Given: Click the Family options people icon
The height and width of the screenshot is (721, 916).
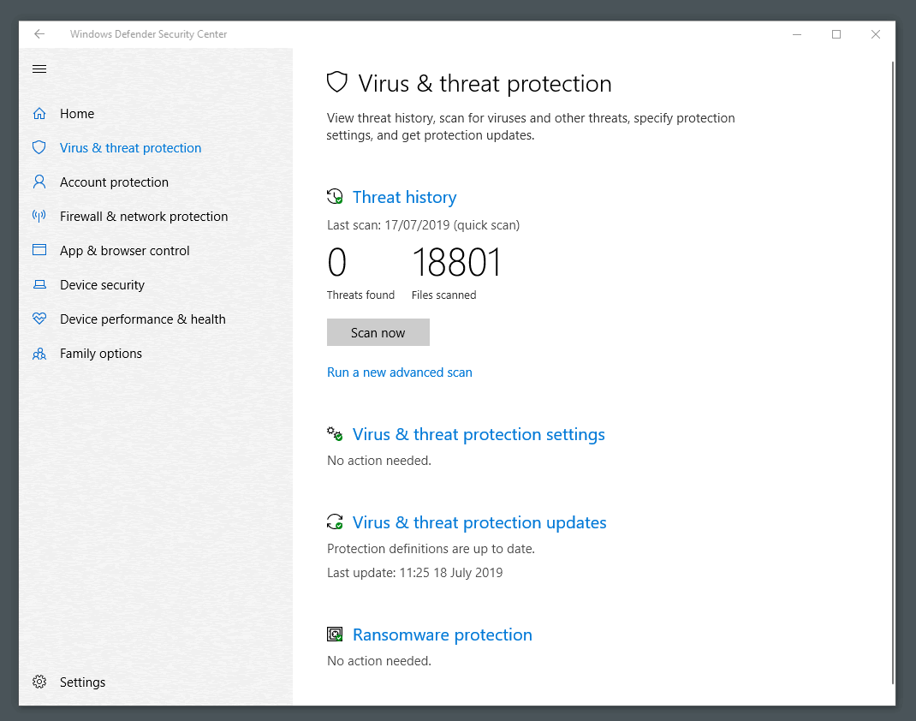Looking at the screenshot, I should (x=39, y=354).
